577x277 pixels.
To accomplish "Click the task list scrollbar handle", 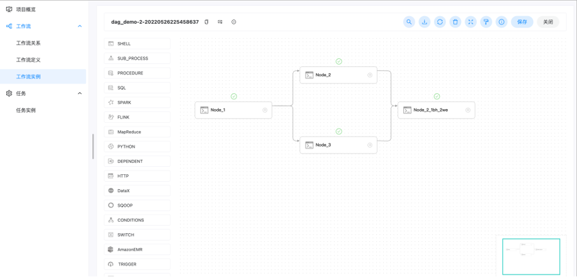I will point(93,147).
